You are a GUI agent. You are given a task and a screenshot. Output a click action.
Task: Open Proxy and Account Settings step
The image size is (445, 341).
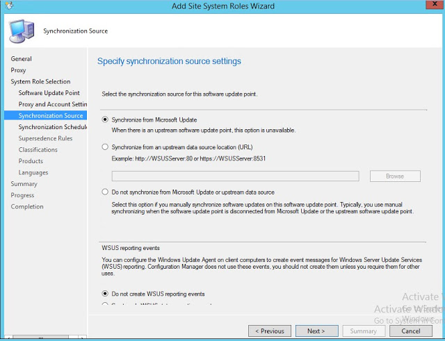52,104
